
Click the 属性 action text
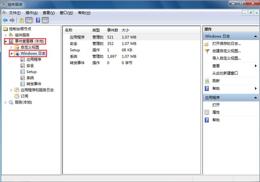pos(216,112)
